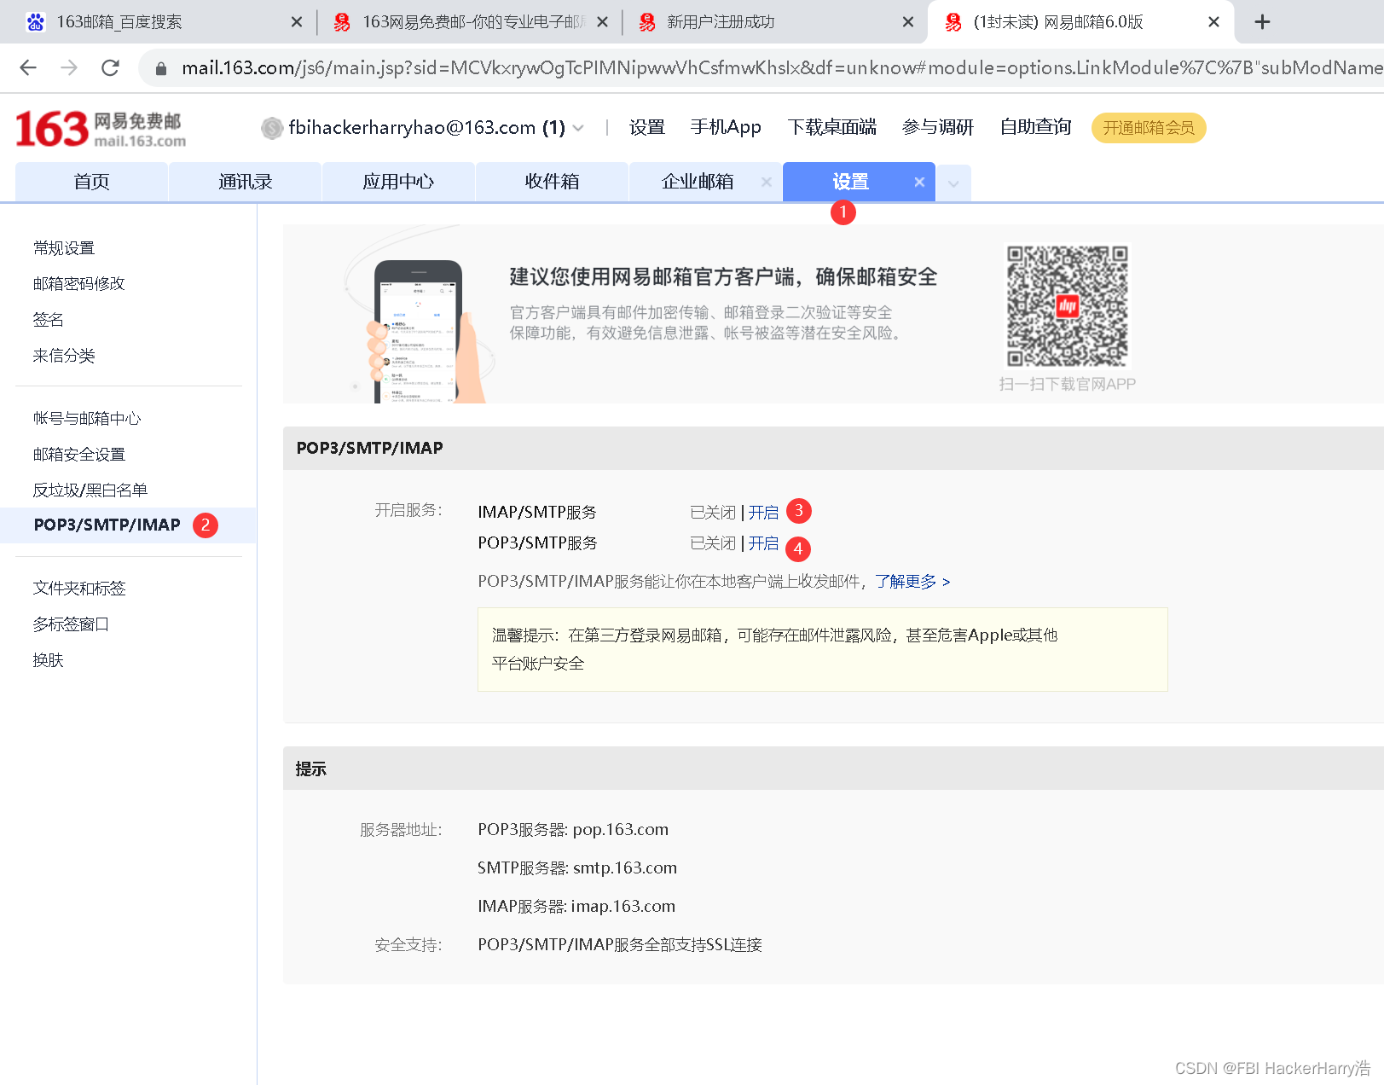Open the 通讯录 tab
1384x1085 pixels.
coord(245,182)
